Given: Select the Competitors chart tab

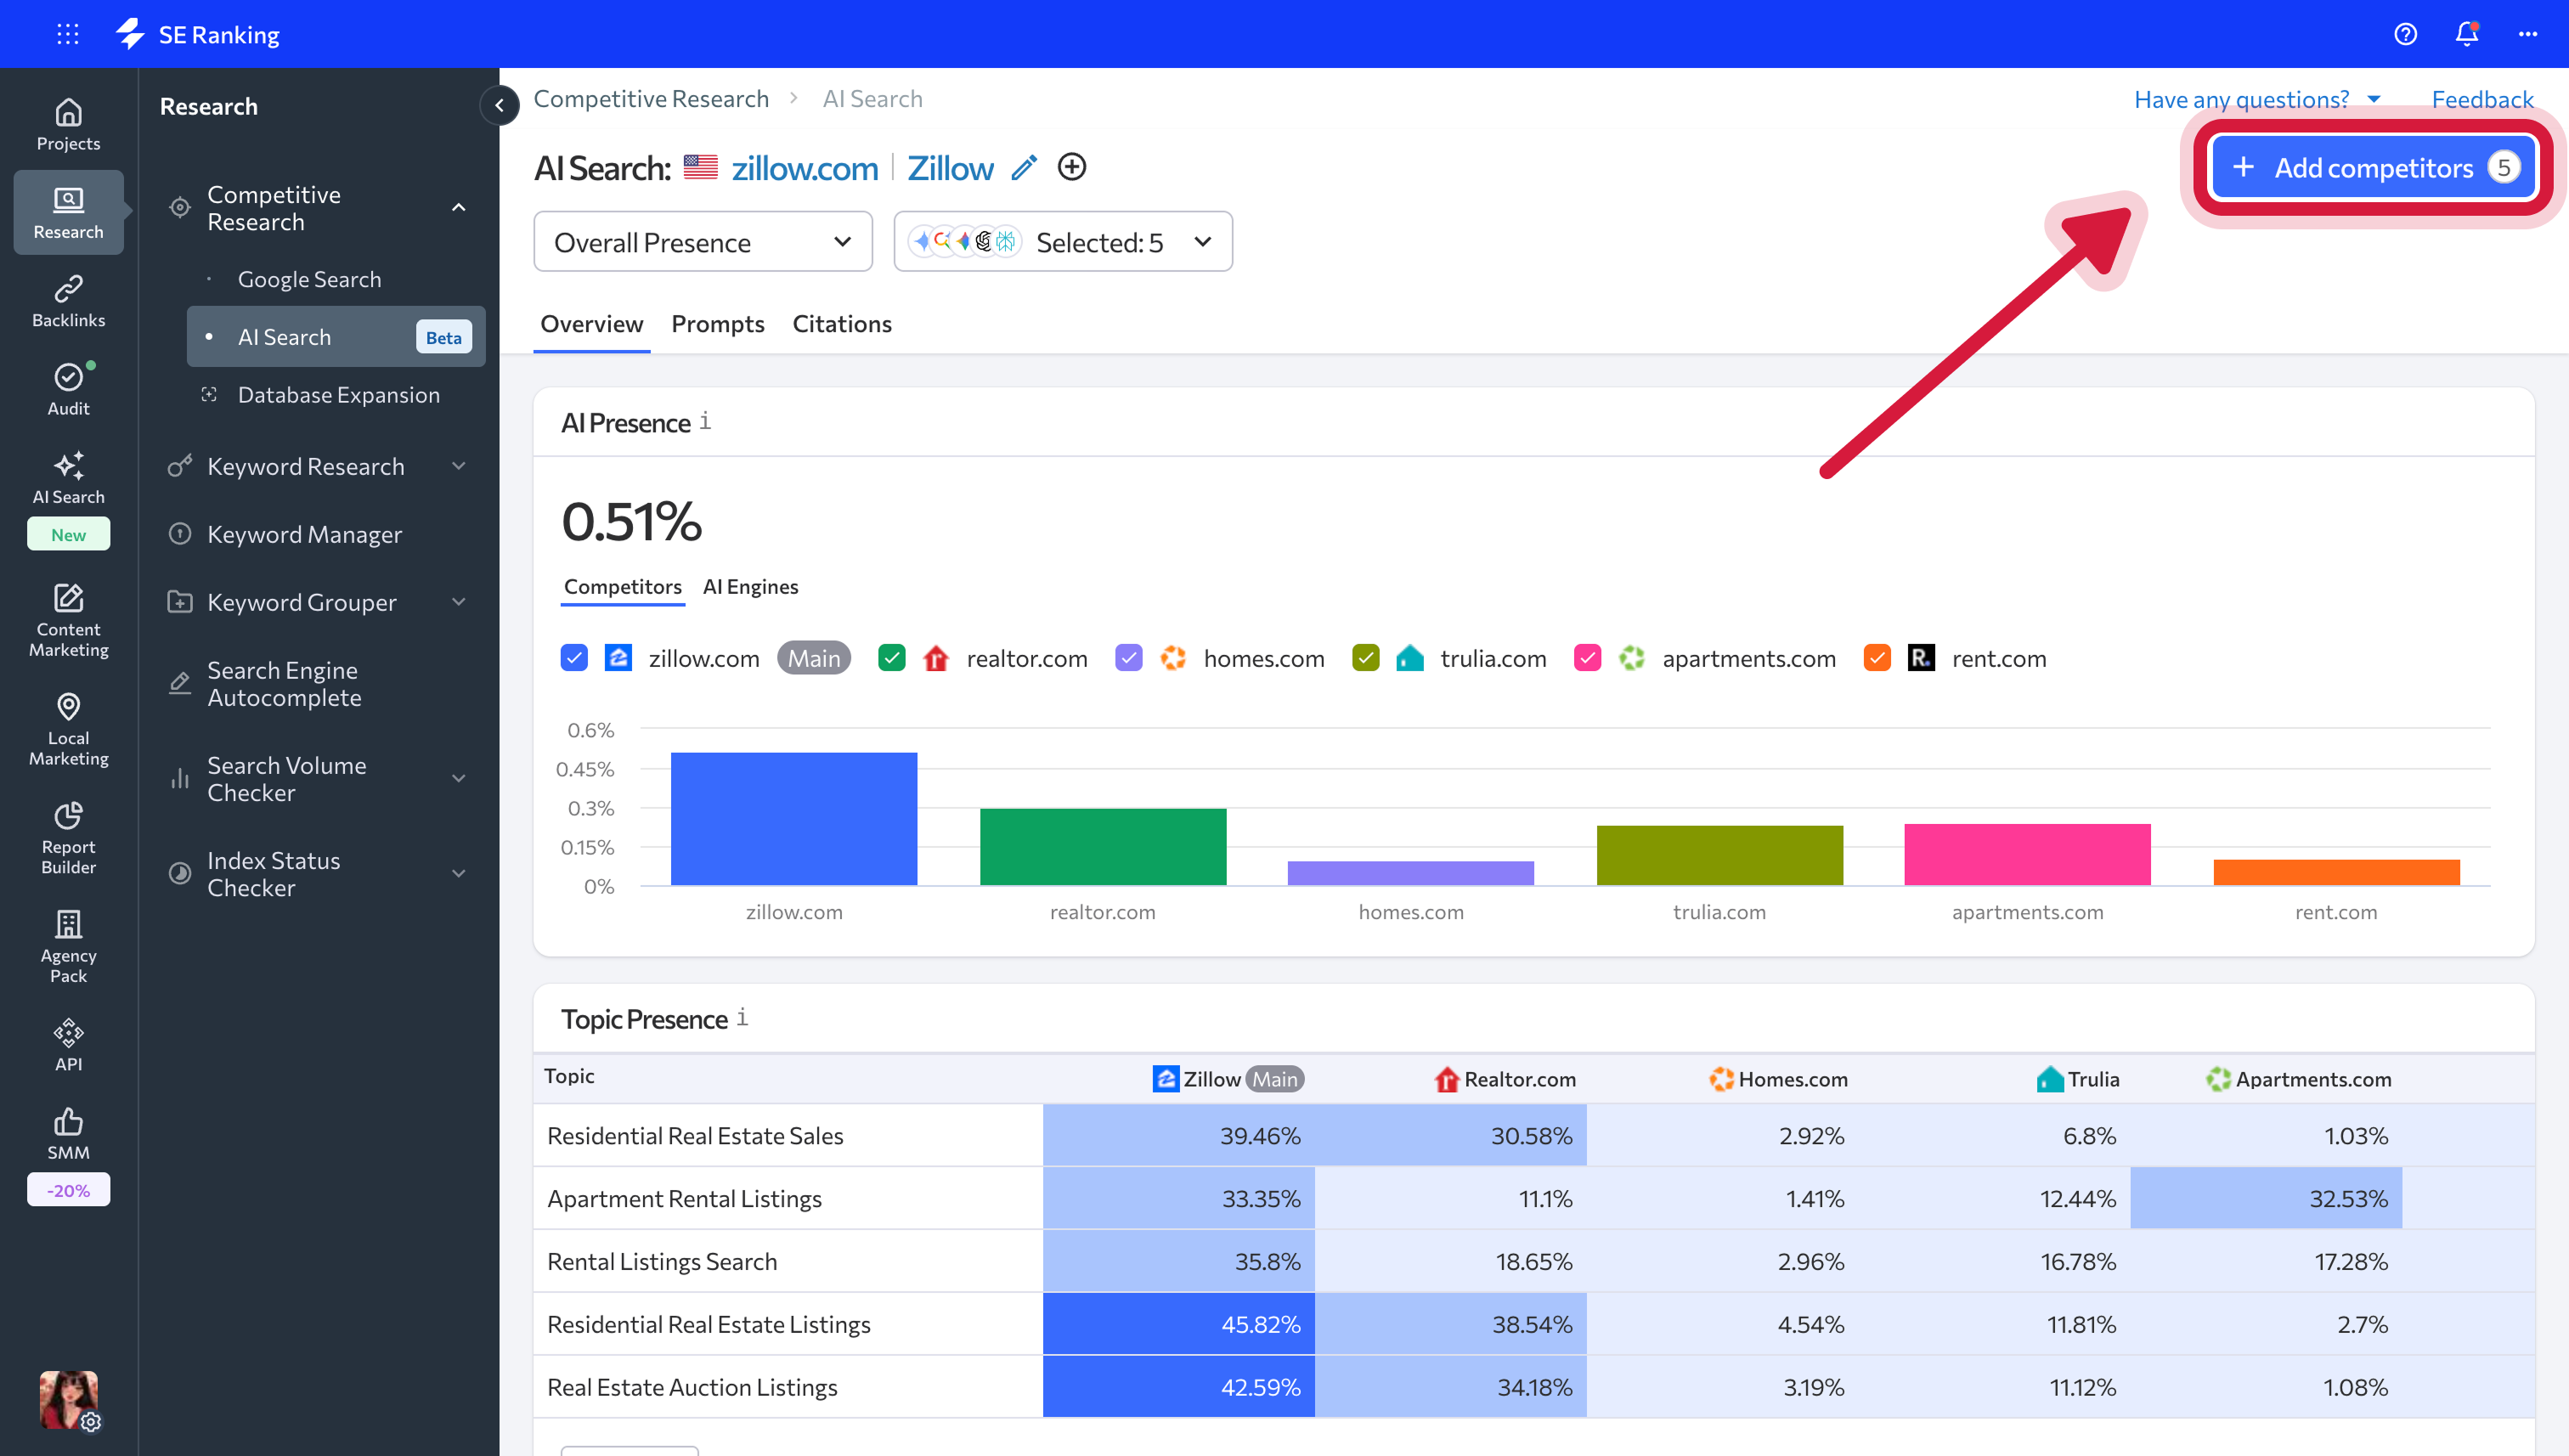Looking at the screenshot, I should tap(622, 586).
